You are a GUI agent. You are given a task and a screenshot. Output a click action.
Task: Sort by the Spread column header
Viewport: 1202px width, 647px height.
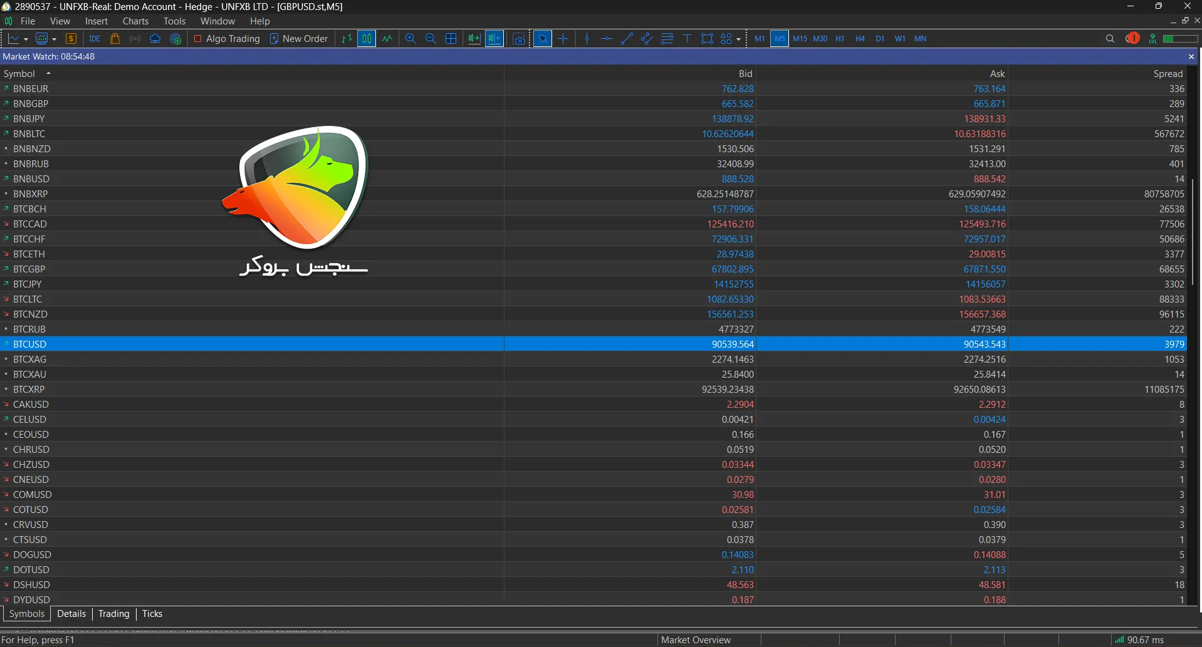[x=1168, y=74]
